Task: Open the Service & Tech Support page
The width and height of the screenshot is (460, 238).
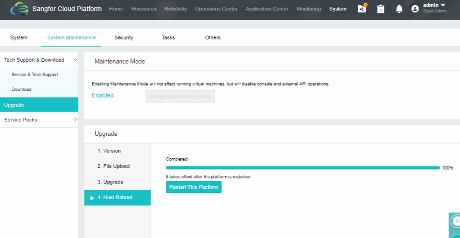Action: tap(35, 75)
